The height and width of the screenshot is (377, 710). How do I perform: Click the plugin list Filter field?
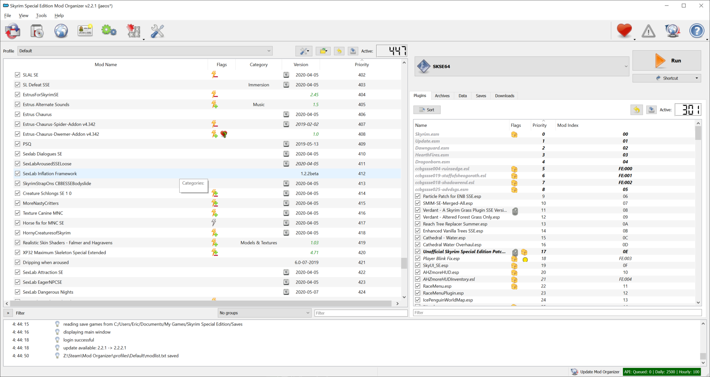click(x=557, y=313)
